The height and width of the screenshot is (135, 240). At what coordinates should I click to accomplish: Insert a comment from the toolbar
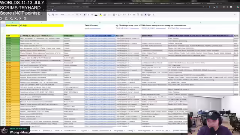point(138,15)
